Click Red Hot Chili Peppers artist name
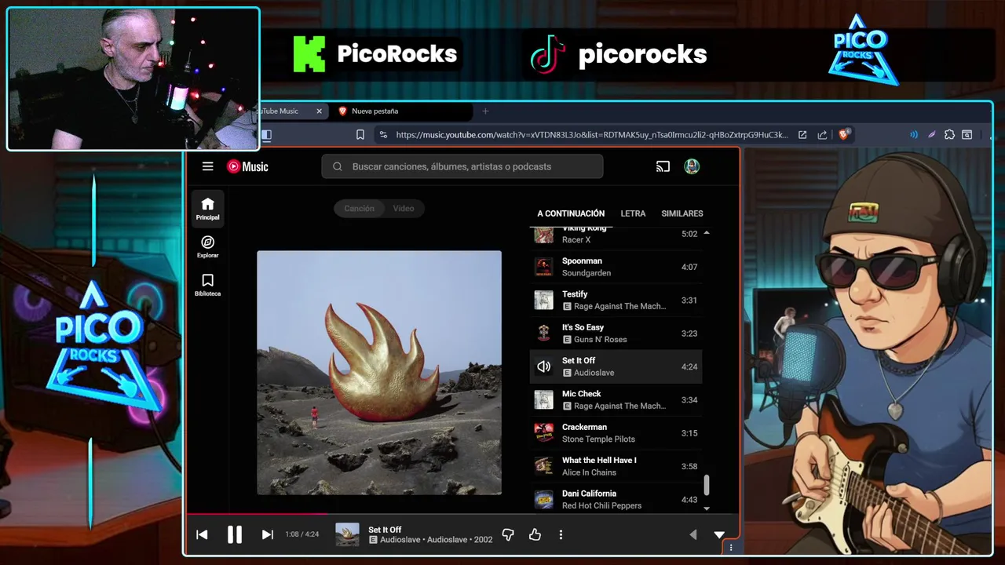The height and width of the screenshot is (565, 1005). tap(601, 505)
